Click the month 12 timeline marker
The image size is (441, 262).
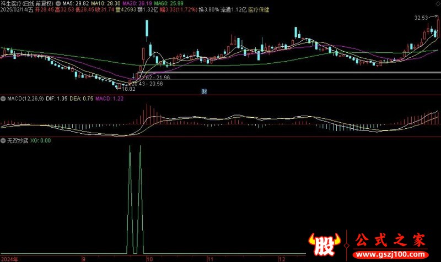pyautogui.click(x=282, y=259)
